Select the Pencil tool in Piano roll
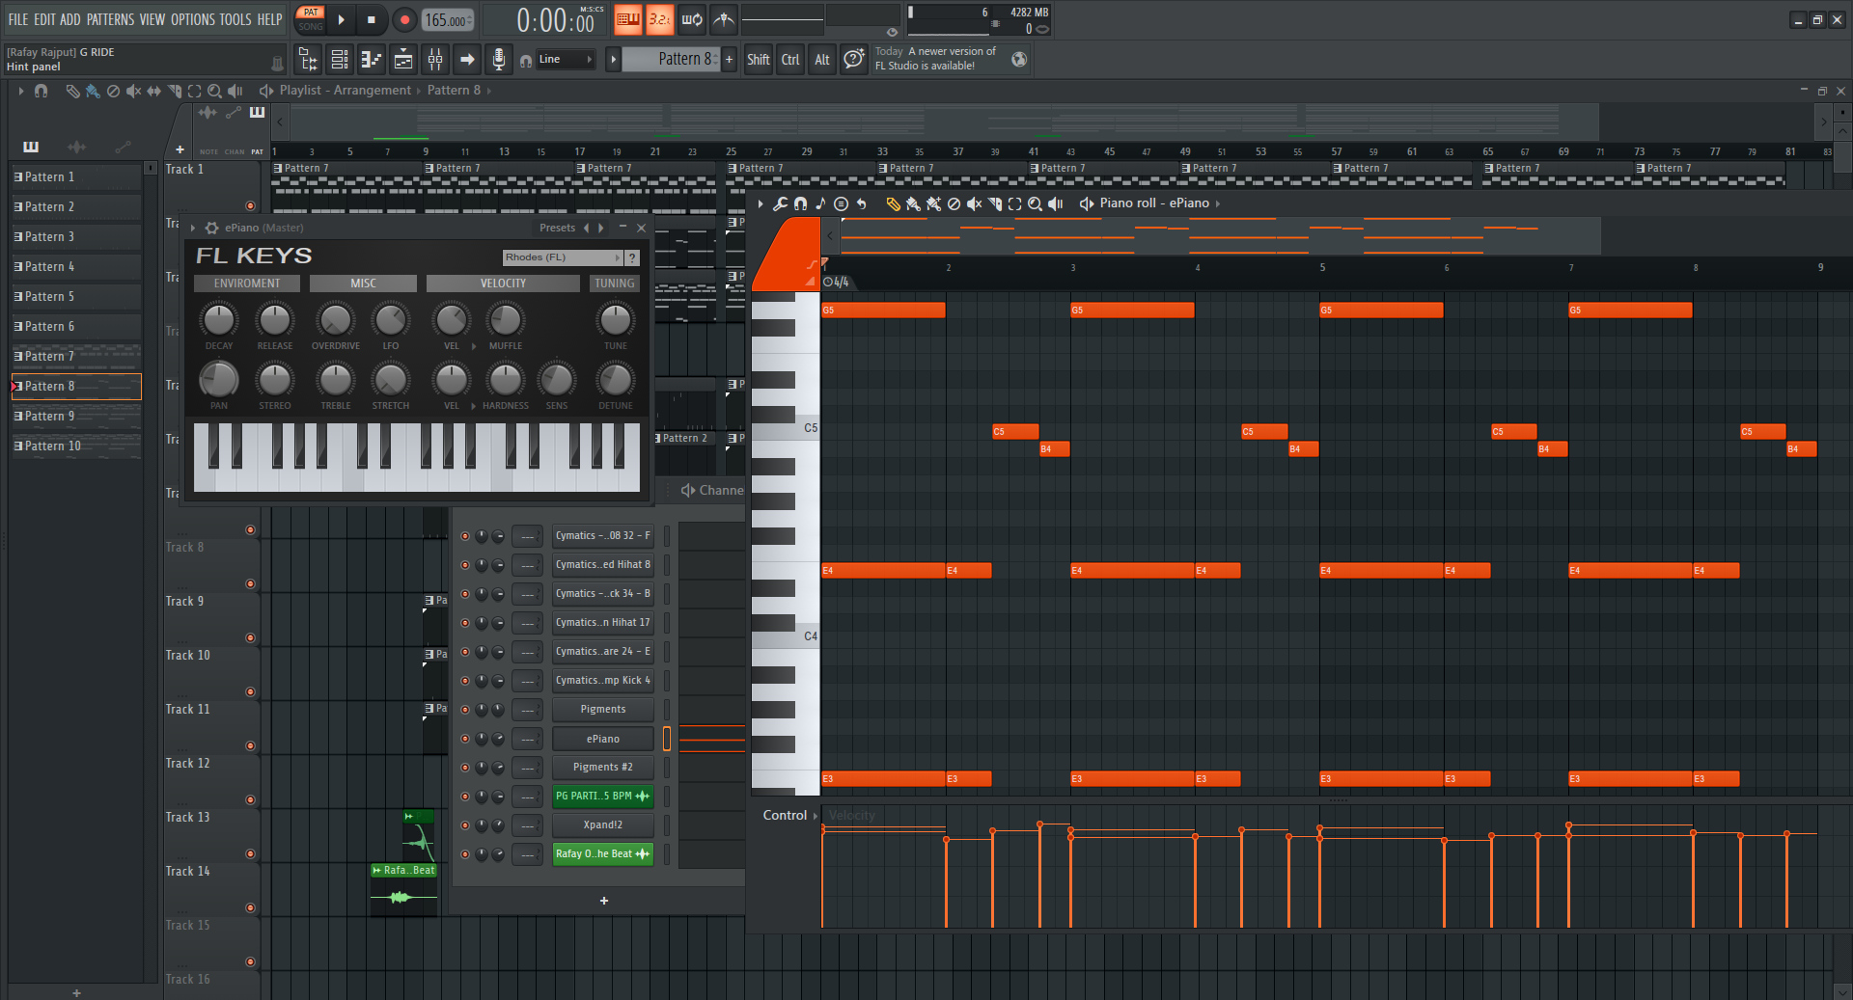Viewport: 1853px width, 1000px height. coord(893,203)
